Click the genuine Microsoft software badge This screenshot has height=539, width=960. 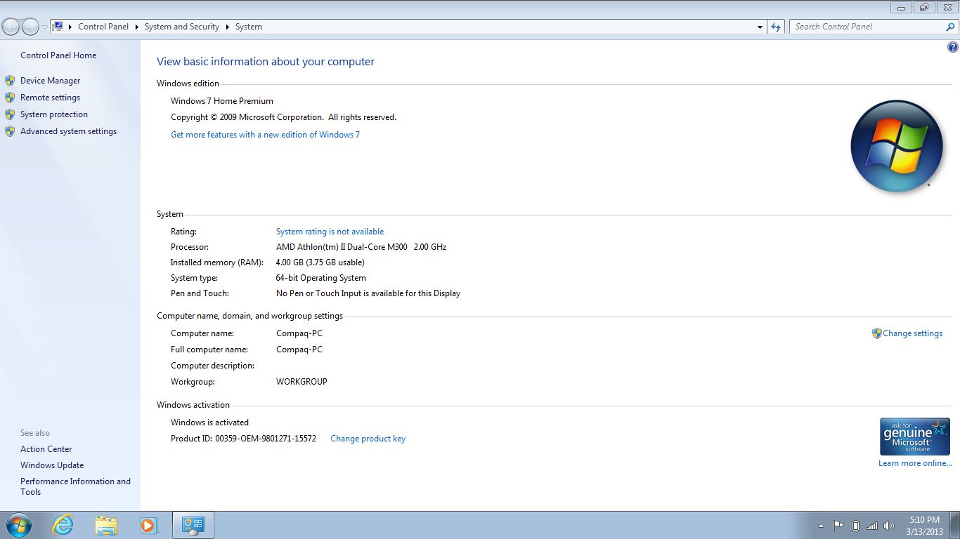(x=914, y=437)
